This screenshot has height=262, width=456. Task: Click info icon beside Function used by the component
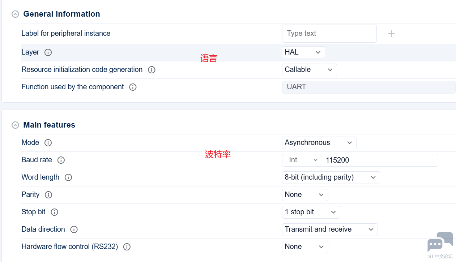click(133, 87)
